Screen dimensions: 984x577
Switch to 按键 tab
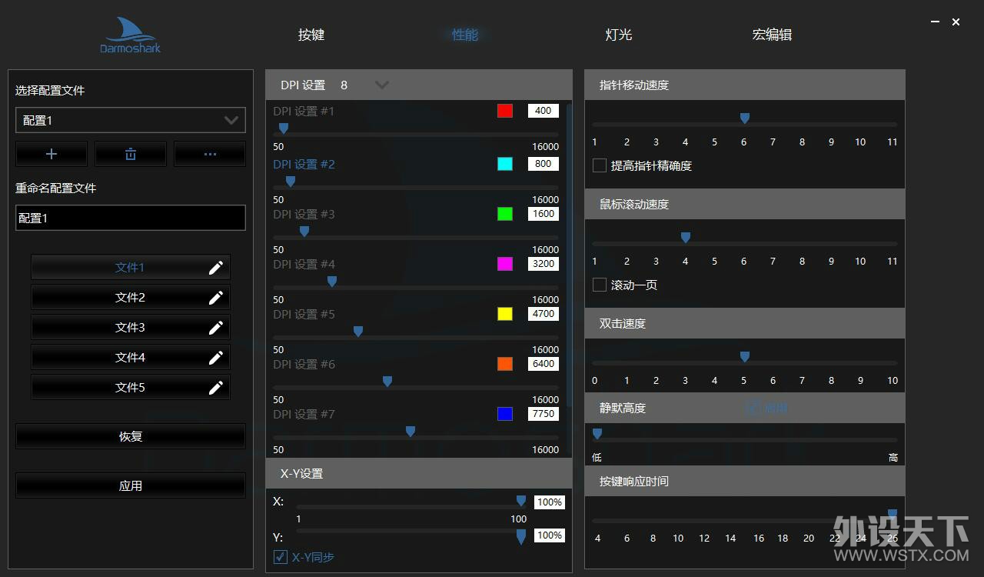point(311,35)
